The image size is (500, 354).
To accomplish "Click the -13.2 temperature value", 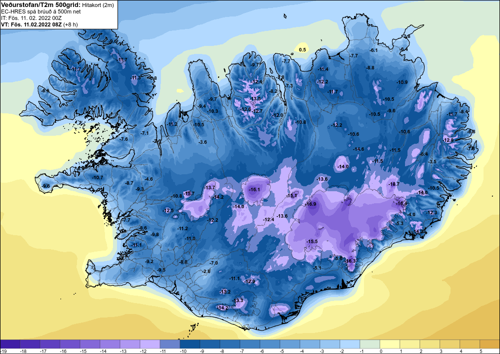I will click(x=225, y=292).
